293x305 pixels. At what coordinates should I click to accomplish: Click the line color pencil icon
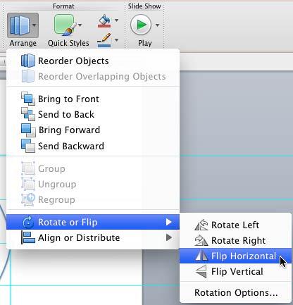click(x=104, y=40)
